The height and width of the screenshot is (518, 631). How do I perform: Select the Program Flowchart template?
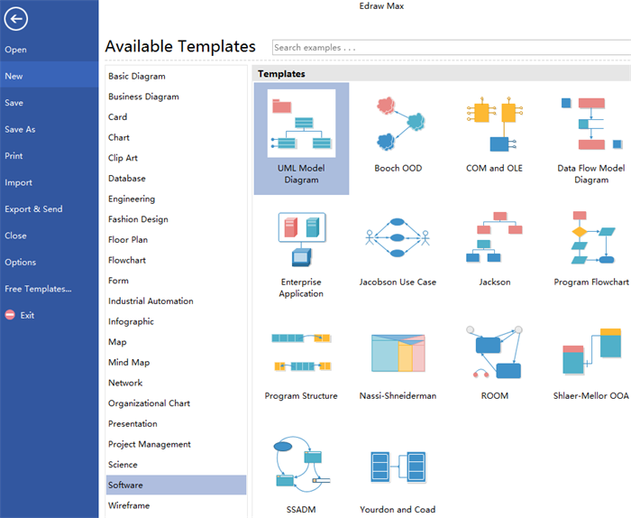[x=591, y=248]
